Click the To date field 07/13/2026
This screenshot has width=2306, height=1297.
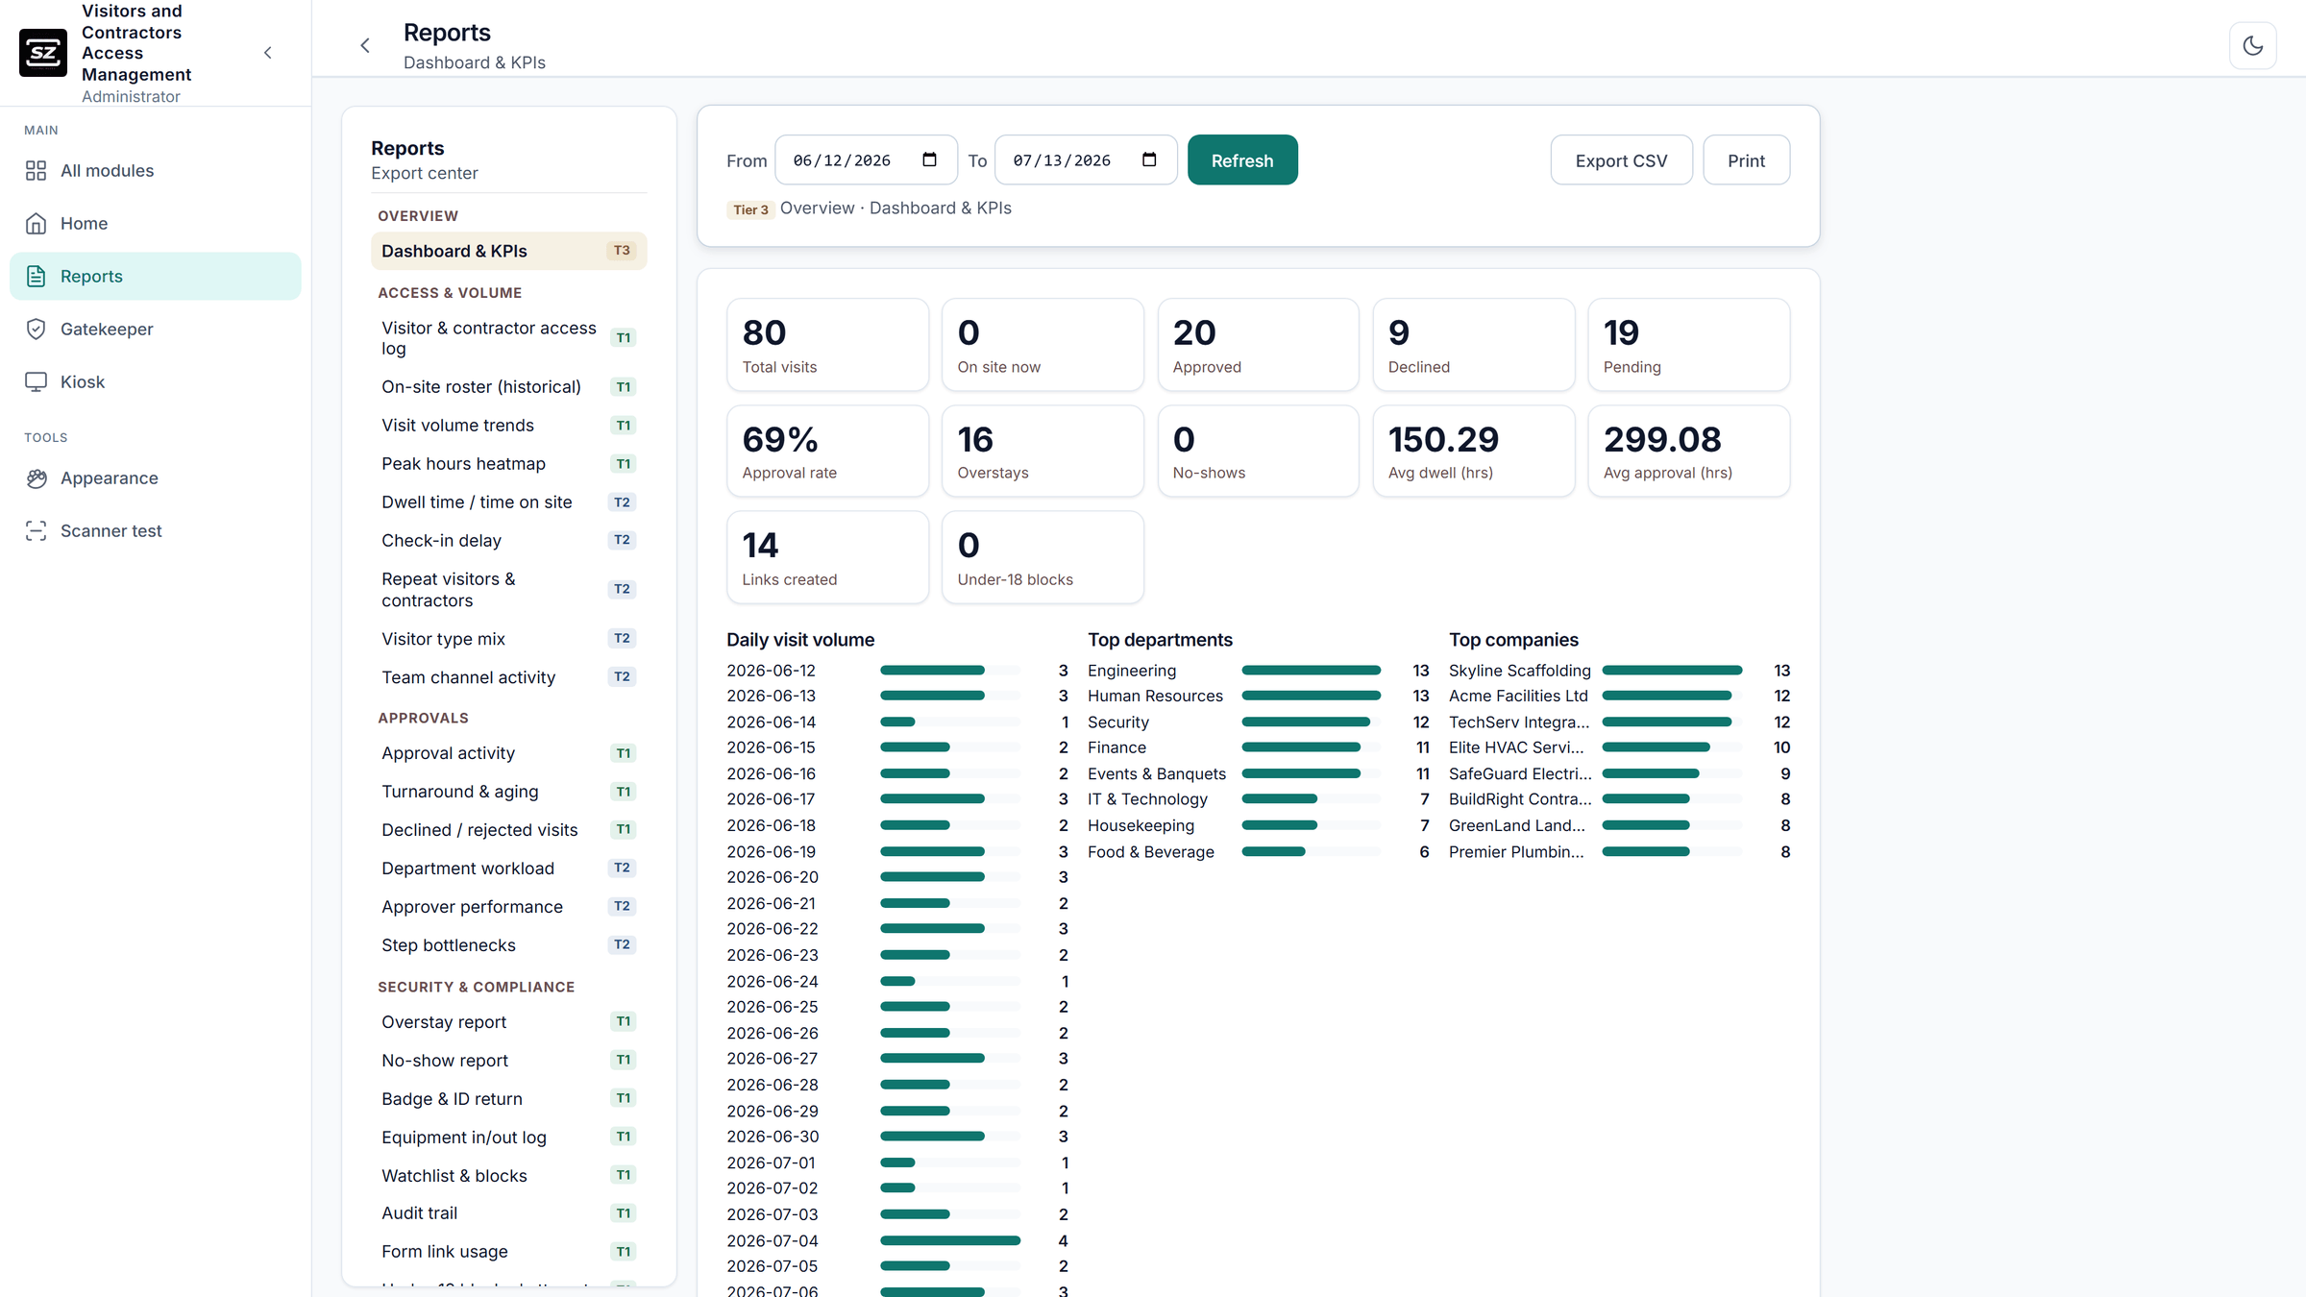tap(1086, 159)
